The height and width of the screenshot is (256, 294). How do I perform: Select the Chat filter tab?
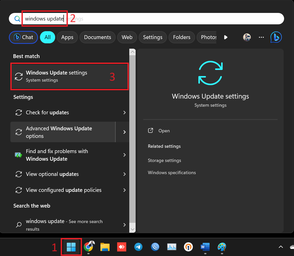[24, 37]
